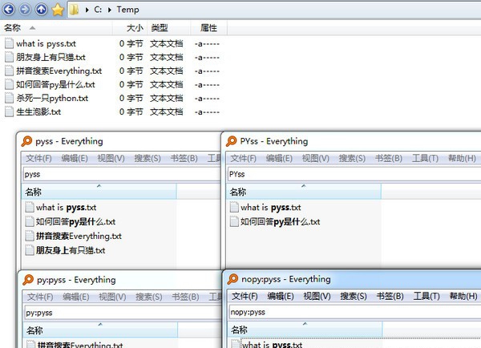Click Everything icon in pyss window title
This screenshot has height=348, width=481.
(x=26, y=141)
